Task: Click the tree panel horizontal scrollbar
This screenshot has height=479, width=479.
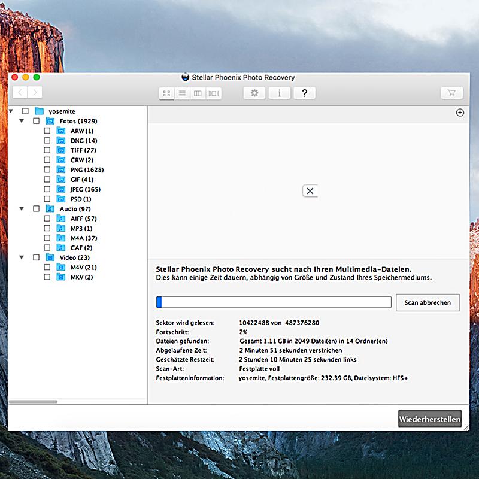Action: pyautogui.click(x=33, y=402)
